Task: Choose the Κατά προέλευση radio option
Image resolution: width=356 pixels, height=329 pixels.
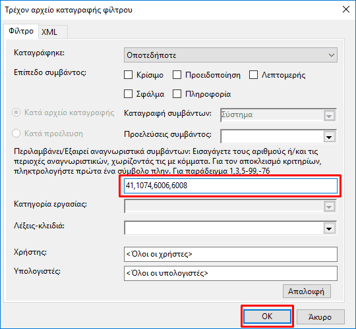Action: (16, 133)
